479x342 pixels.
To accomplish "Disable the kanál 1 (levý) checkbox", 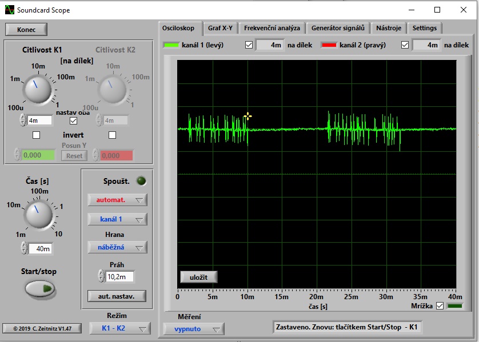I will click(x=249, y=45).
